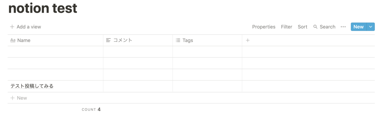Click the magnifying glass Search icon
380x117 pixels.
pos(315,27)
